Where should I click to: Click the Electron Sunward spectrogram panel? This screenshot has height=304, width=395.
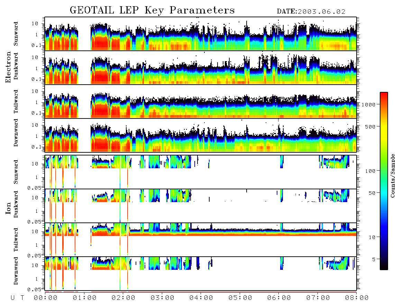[201, 34]
